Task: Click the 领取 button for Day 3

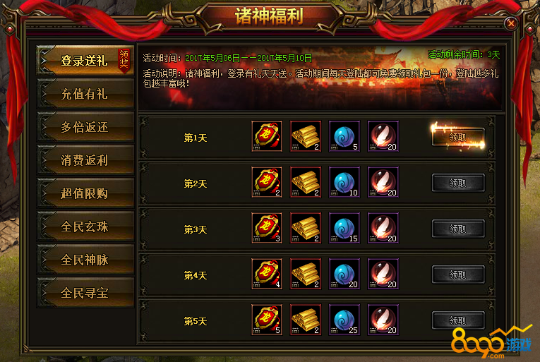Action: [458, 229]
